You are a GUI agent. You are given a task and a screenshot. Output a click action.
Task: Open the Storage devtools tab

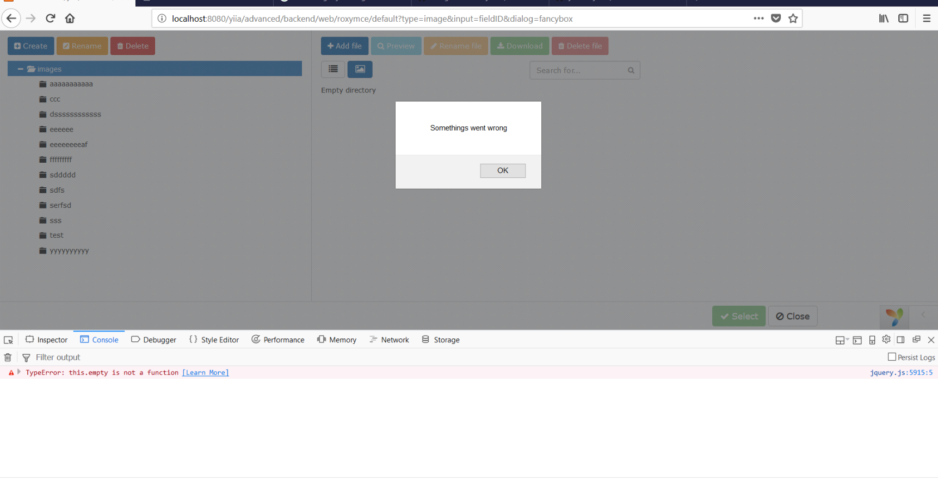point(441,340)
